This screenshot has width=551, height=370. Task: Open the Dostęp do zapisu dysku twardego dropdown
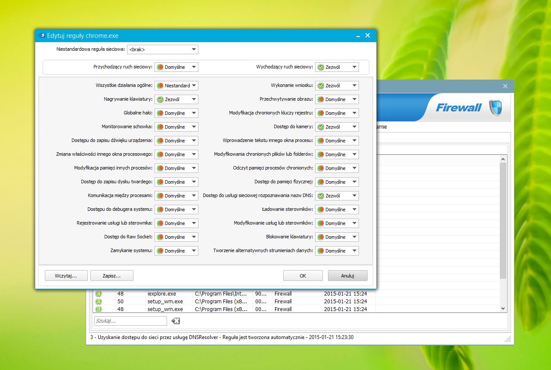coord(176,182)
